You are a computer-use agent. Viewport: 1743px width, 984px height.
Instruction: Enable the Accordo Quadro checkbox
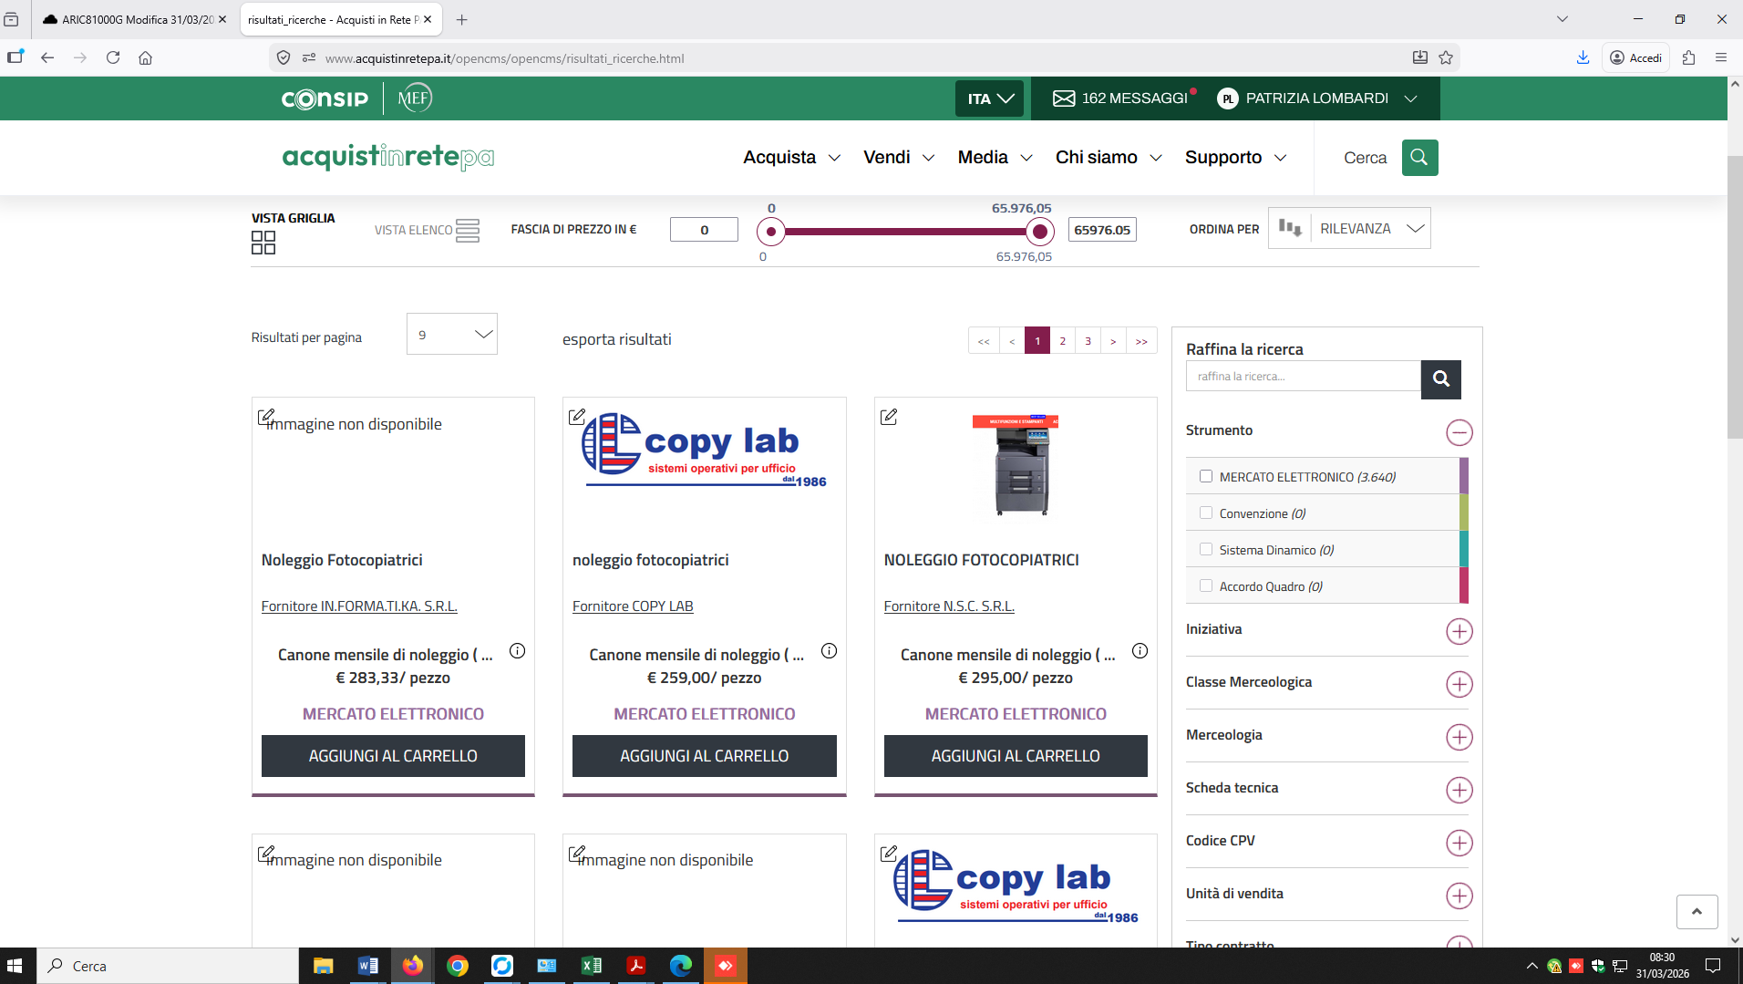pos(1206,585)
